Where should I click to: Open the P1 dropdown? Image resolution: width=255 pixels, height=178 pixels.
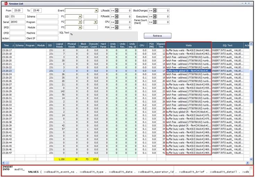[x=80, y=17]
